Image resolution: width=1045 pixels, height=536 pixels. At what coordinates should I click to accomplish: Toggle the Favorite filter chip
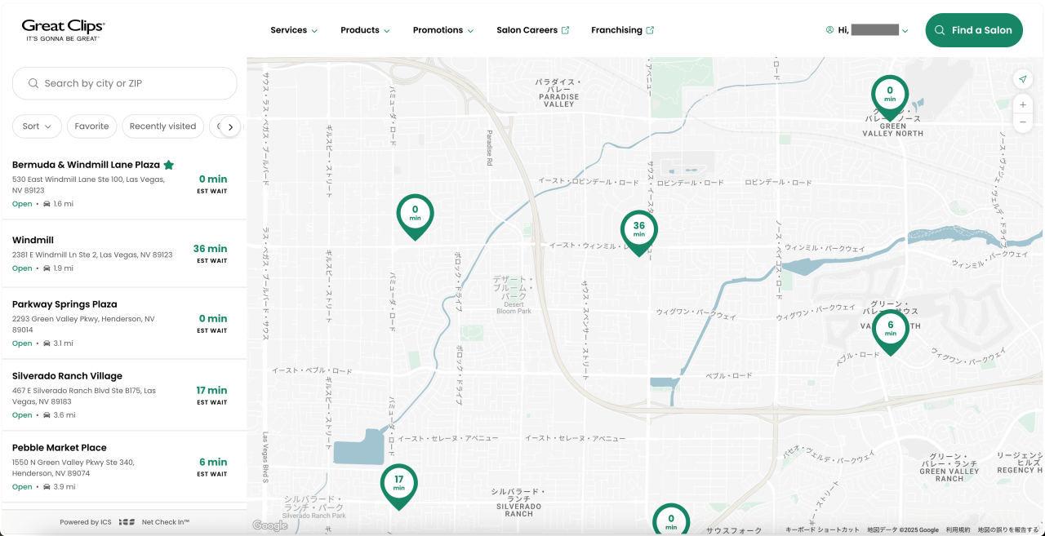pyautogui.click(x=91, y=126)
